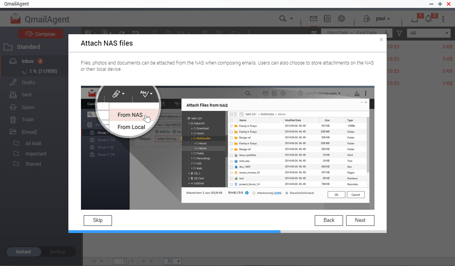Click the QmailAgent logo icon

pos(15,19)
